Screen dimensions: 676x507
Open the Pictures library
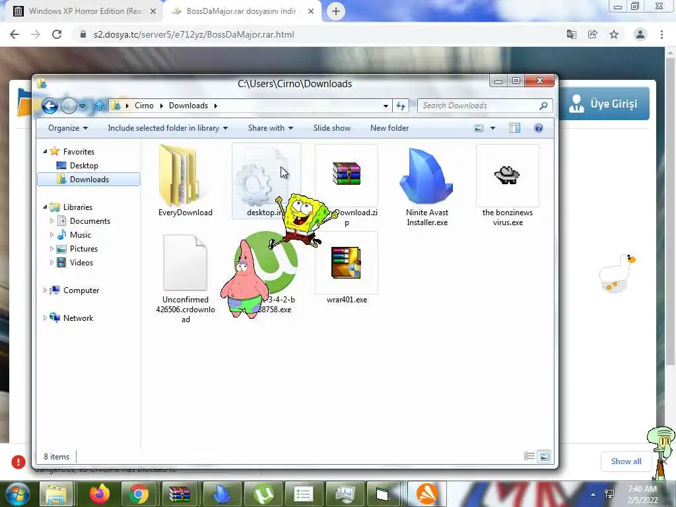point(84,249)
